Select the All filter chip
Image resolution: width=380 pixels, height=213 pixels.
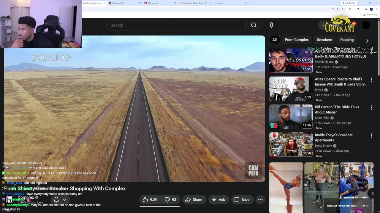[274, 40]
